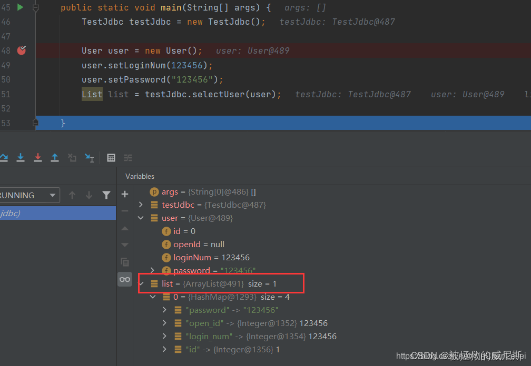Image resolution: width=531 pixels, height=366 pixels.
Task: Click the setPassword call on line 50
Action: [x=137, y=80]
